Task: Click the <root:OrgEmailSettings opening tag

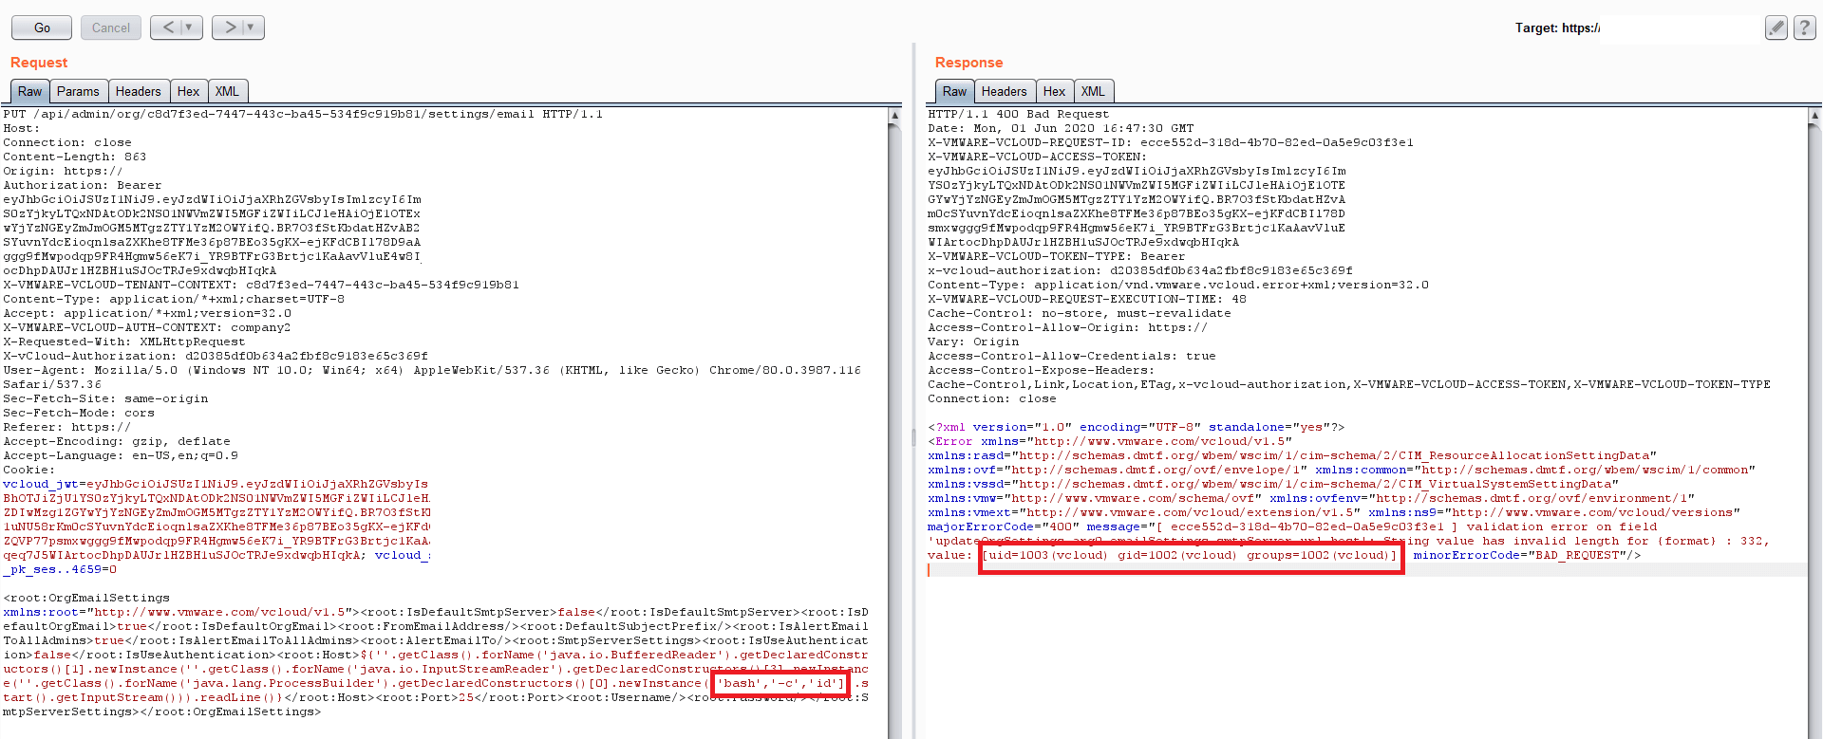Action: pyautogui.click(x=86, y=598)
